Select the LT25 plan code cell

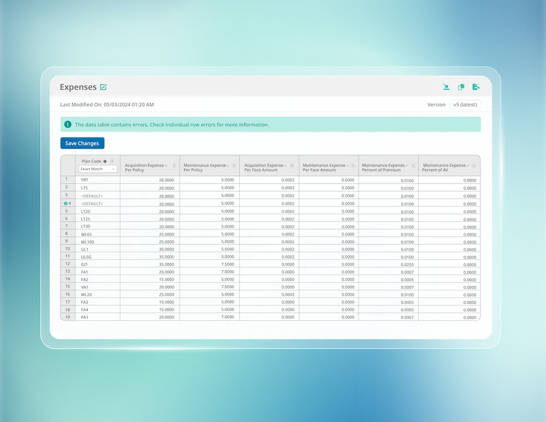pyautogui.click(x=98, y=219)
